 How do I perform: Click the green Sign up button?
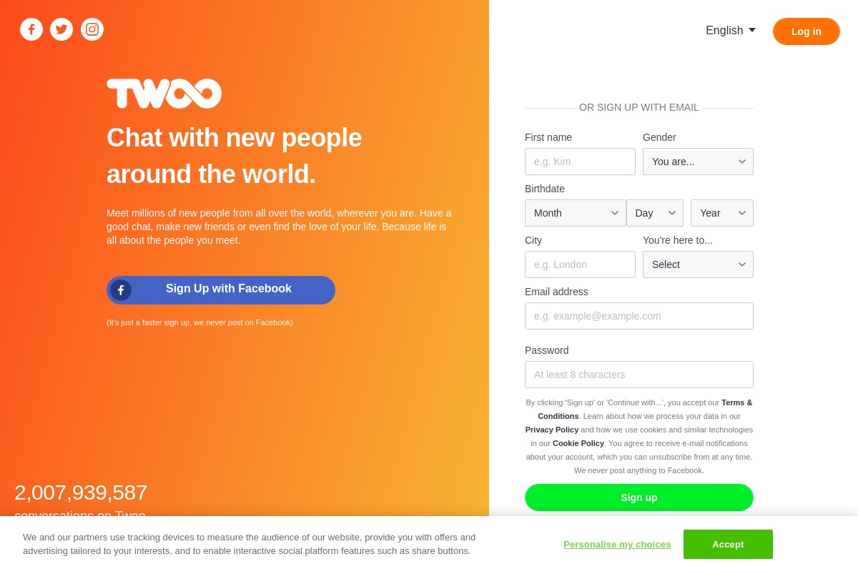(639, 498)
